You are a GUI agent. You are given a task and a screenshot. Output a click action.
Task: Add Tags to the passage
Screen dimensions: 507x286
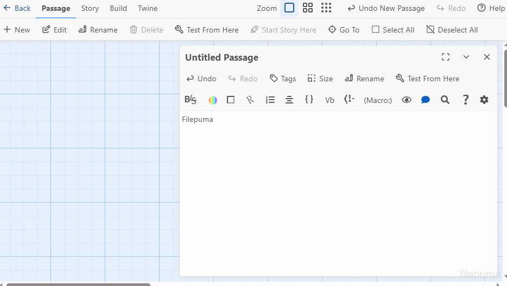(283, 79)
